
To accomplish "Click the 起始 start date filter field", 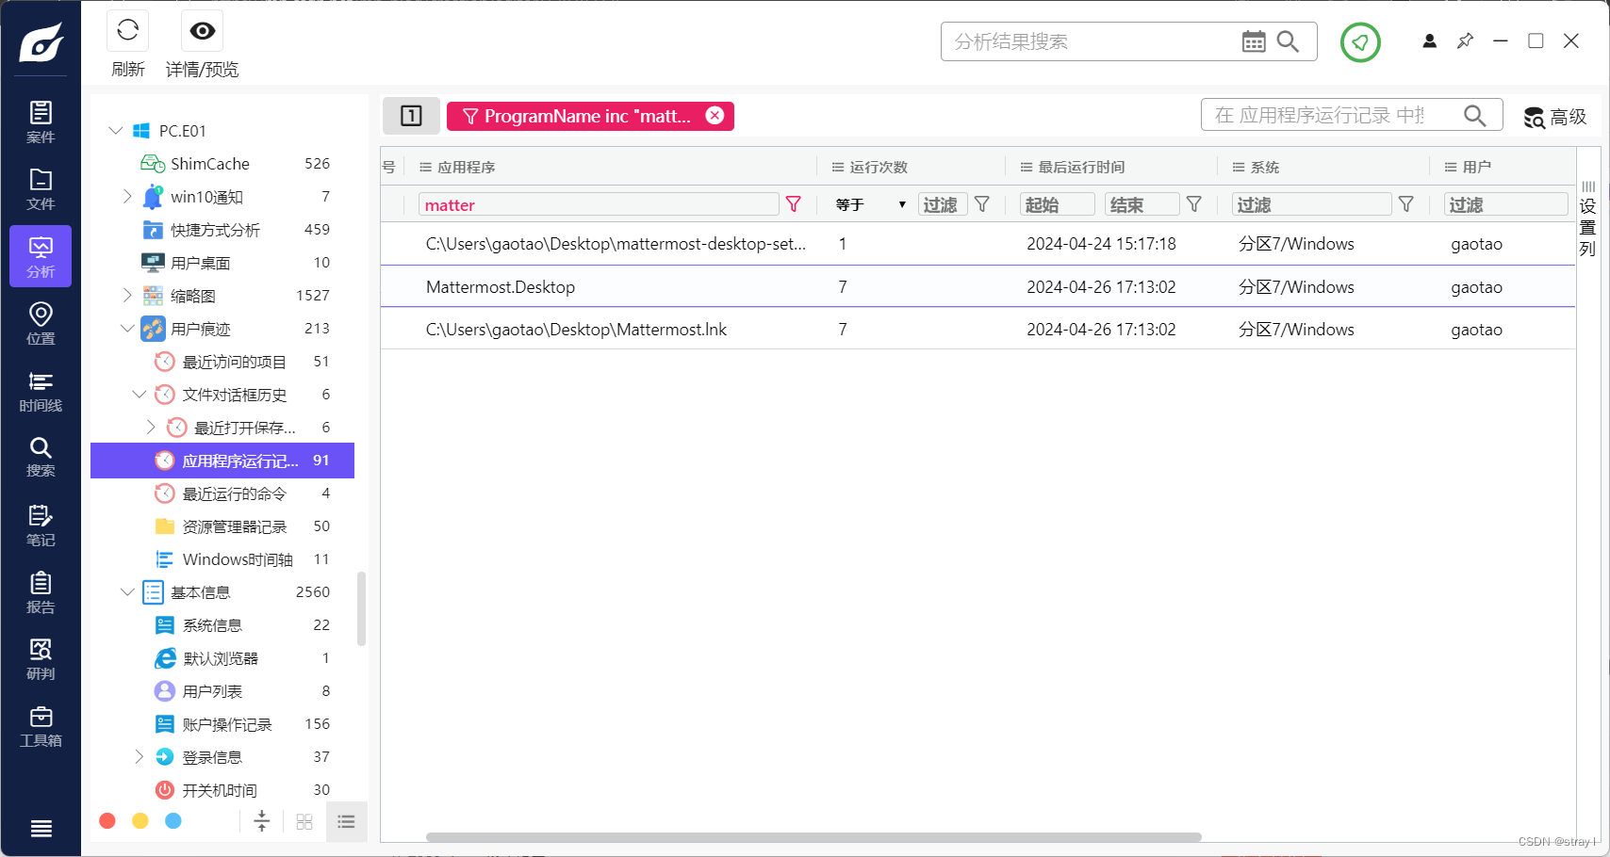I will pyautogui.click(x=1058, y=204).
